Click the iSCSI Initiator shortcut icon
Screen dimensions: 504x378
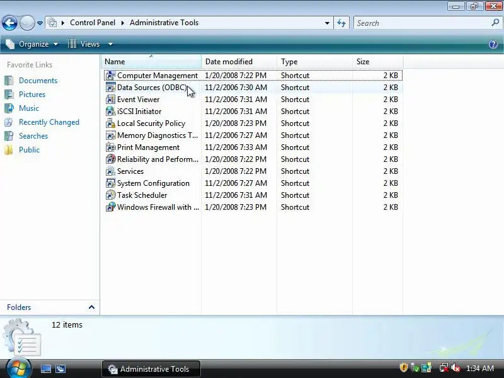[x=111, y=112]
